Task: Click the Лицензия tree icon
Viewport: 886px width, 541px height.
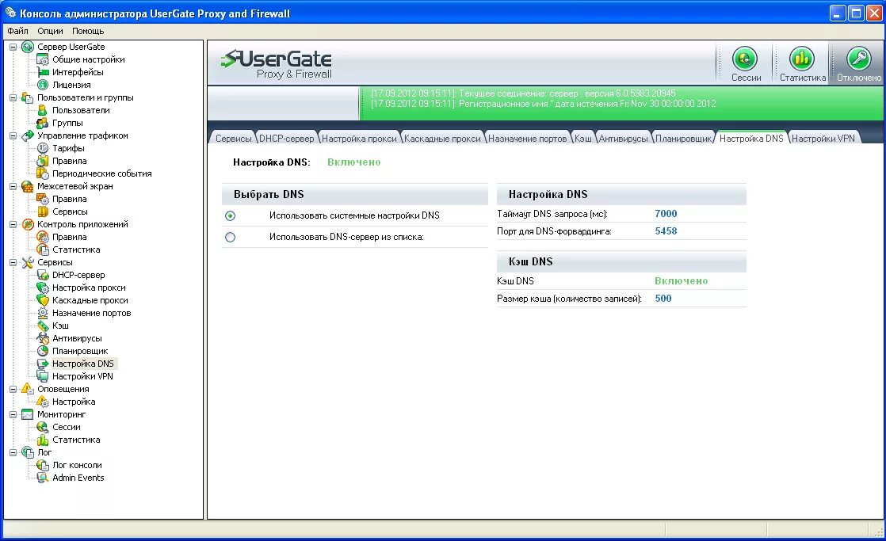Action: point(42,85)
